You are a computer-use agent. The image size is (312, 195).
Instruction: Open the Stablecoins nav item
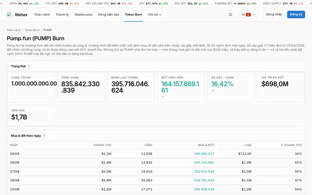click(x=83, y=14)
